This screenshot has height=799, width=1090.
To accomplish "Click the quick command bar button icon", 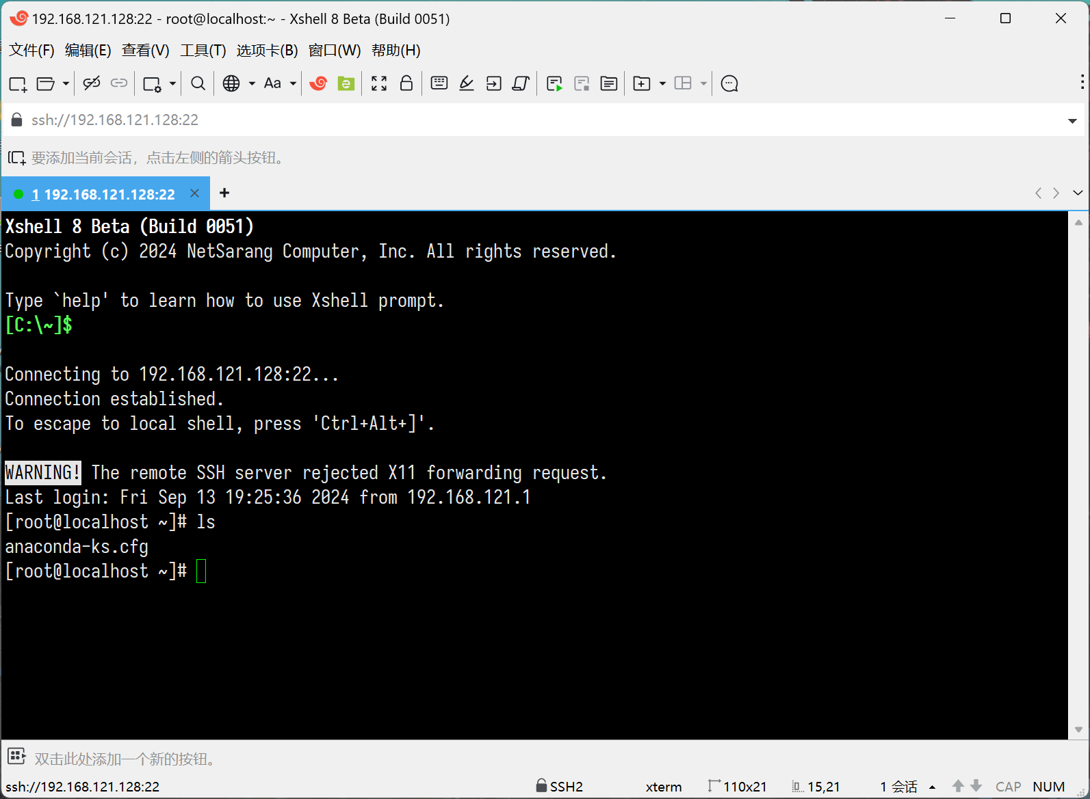I will point(16,757).
